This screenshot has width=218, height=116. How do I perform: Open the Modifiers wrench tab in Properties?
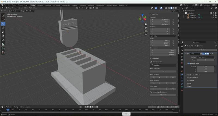(x=182, y=74)
